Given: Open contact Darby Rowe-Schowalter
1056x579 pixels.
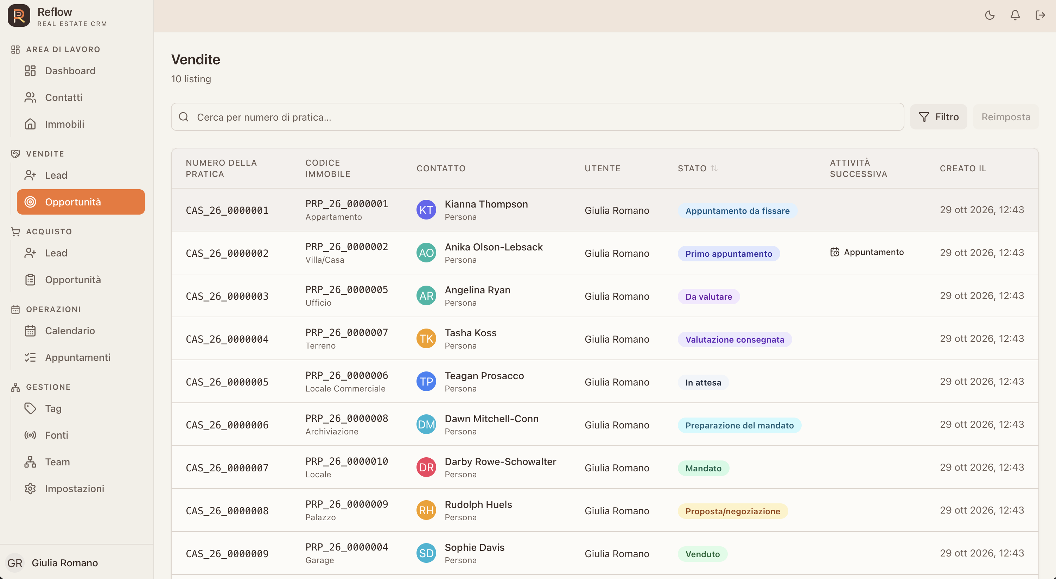Looking at the screenshot, I should [x=500, y=461].
